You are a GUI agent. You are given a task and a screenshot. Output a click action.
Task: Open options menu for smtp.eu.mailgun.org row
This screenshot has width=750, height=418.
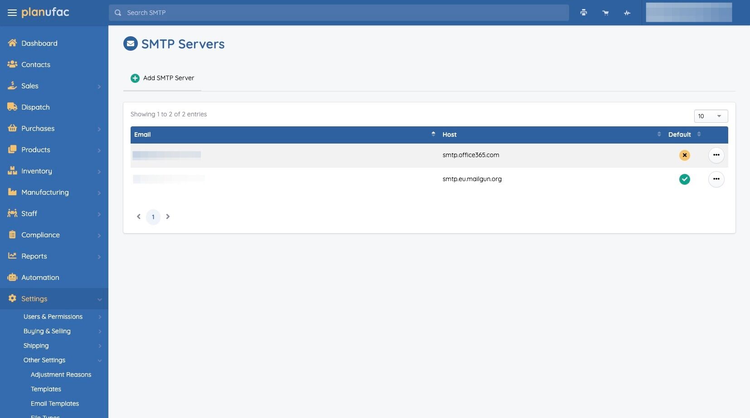716,179
